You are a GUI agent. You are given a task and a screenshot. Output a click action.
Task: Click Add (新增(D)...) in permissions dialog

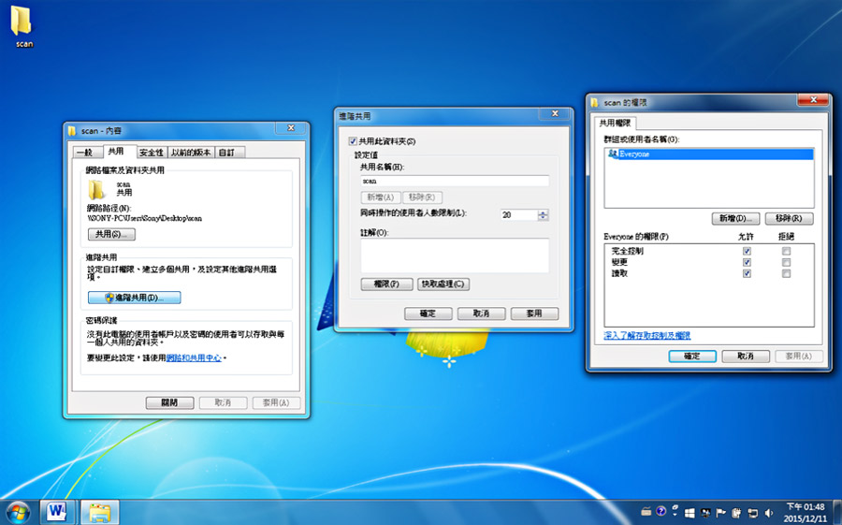[x=735, y=218]
